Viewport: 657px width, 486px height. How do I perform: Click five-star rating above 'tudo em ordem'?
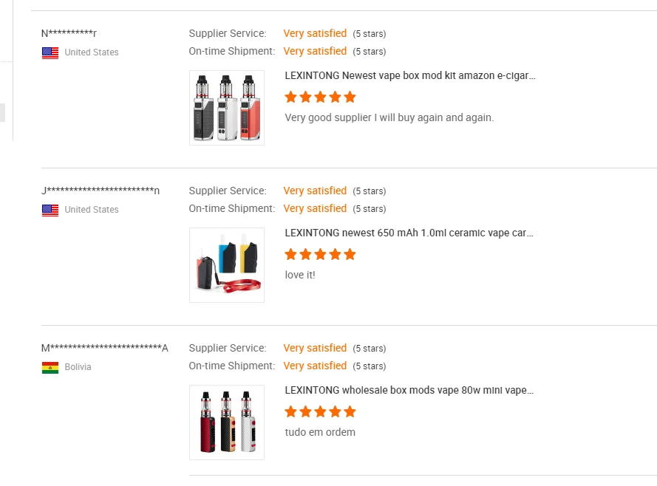(x=320, y=411)
